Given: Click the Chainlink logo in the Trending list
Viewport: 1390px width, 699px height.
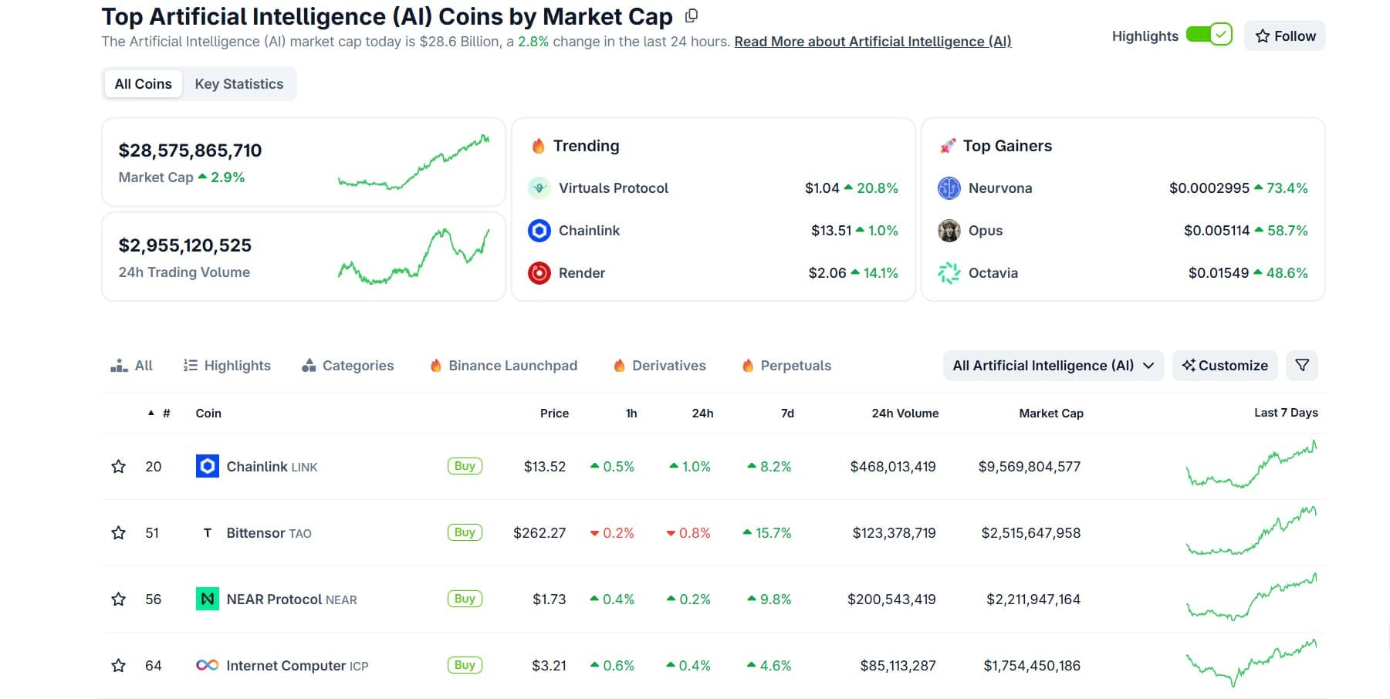Looking at the screenshot, I should click(540, 230).
